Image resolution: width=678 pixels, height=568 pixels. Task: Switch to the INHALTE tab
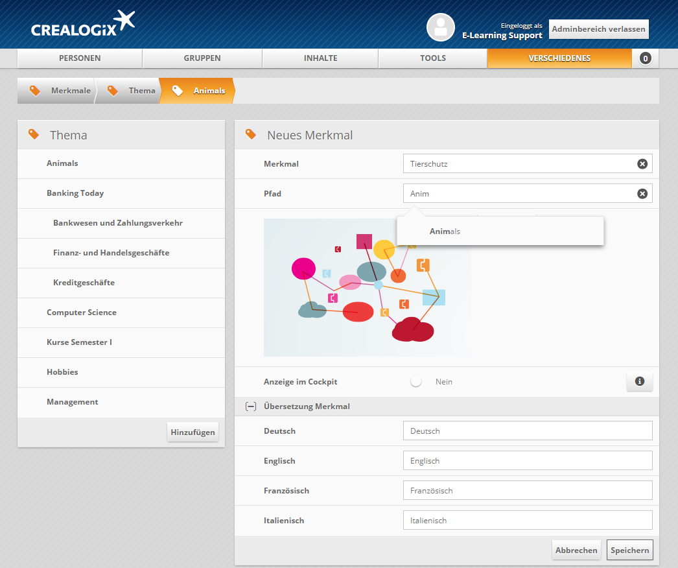click(x=320, y=58)
